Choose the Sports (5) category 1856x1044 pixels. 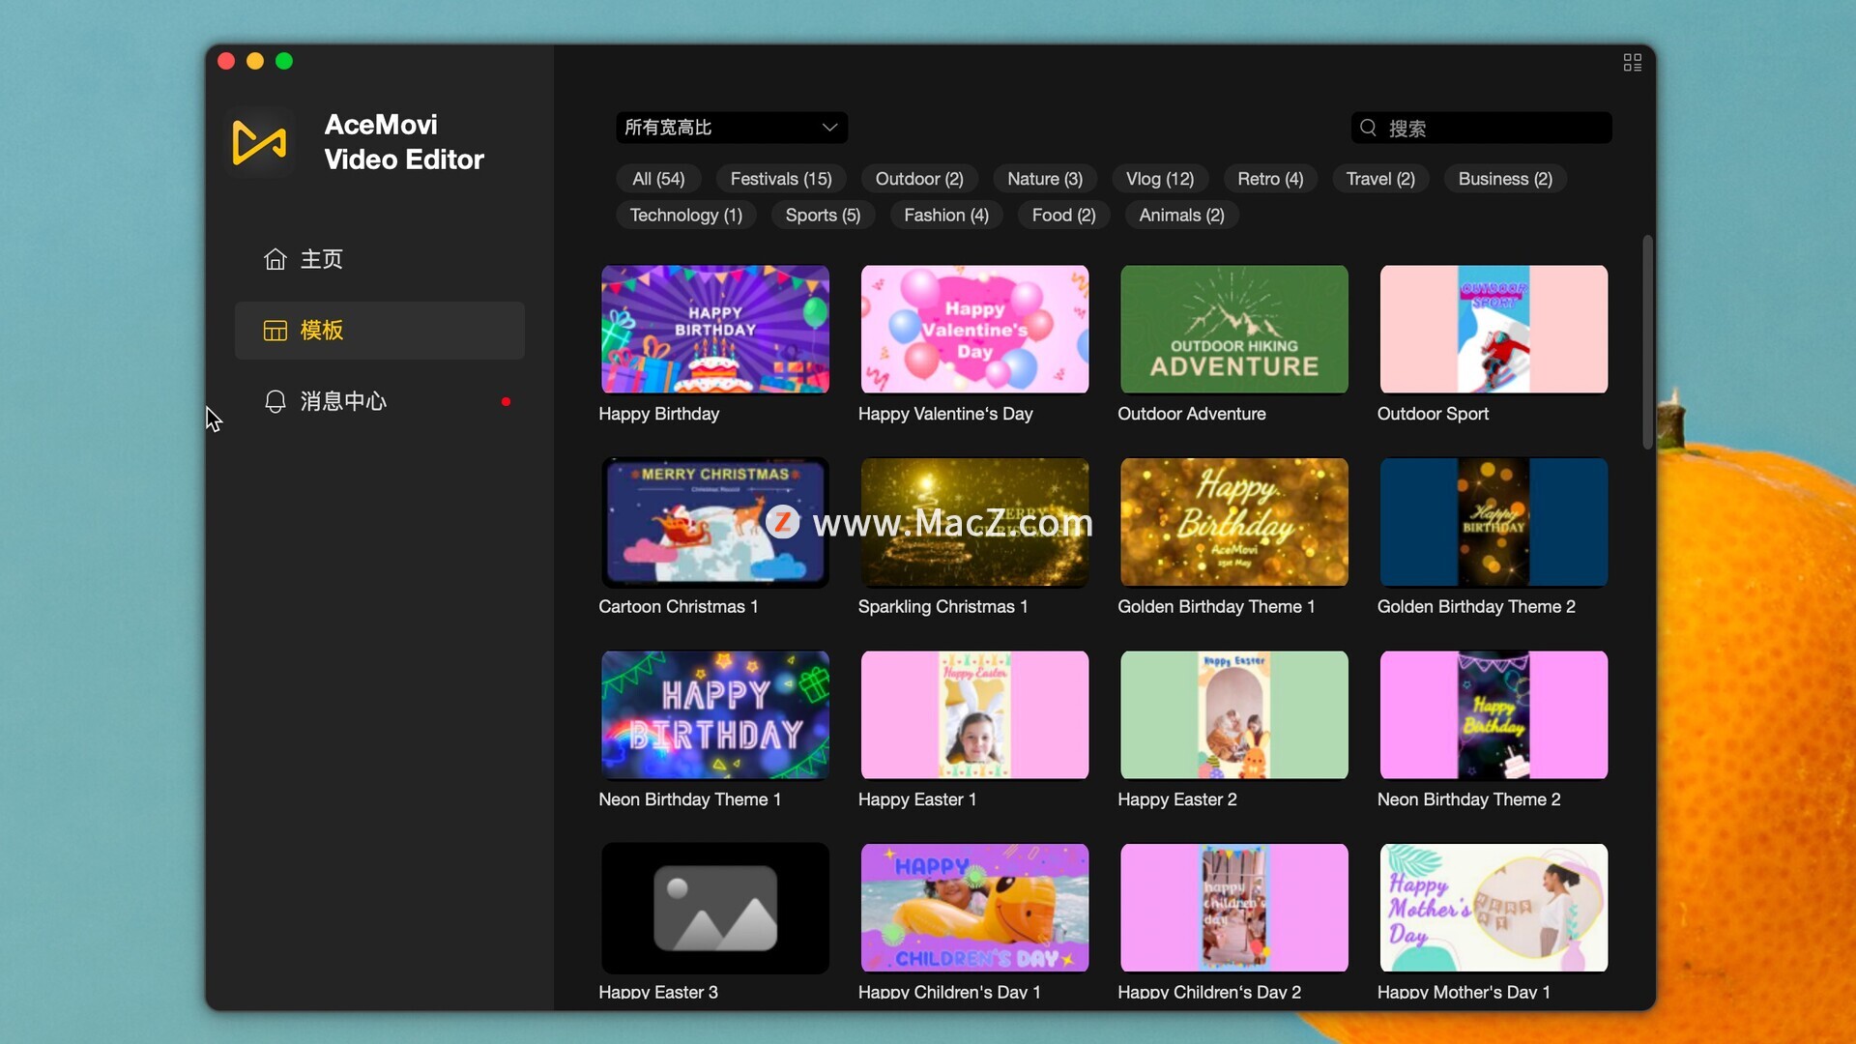(823, 216)
